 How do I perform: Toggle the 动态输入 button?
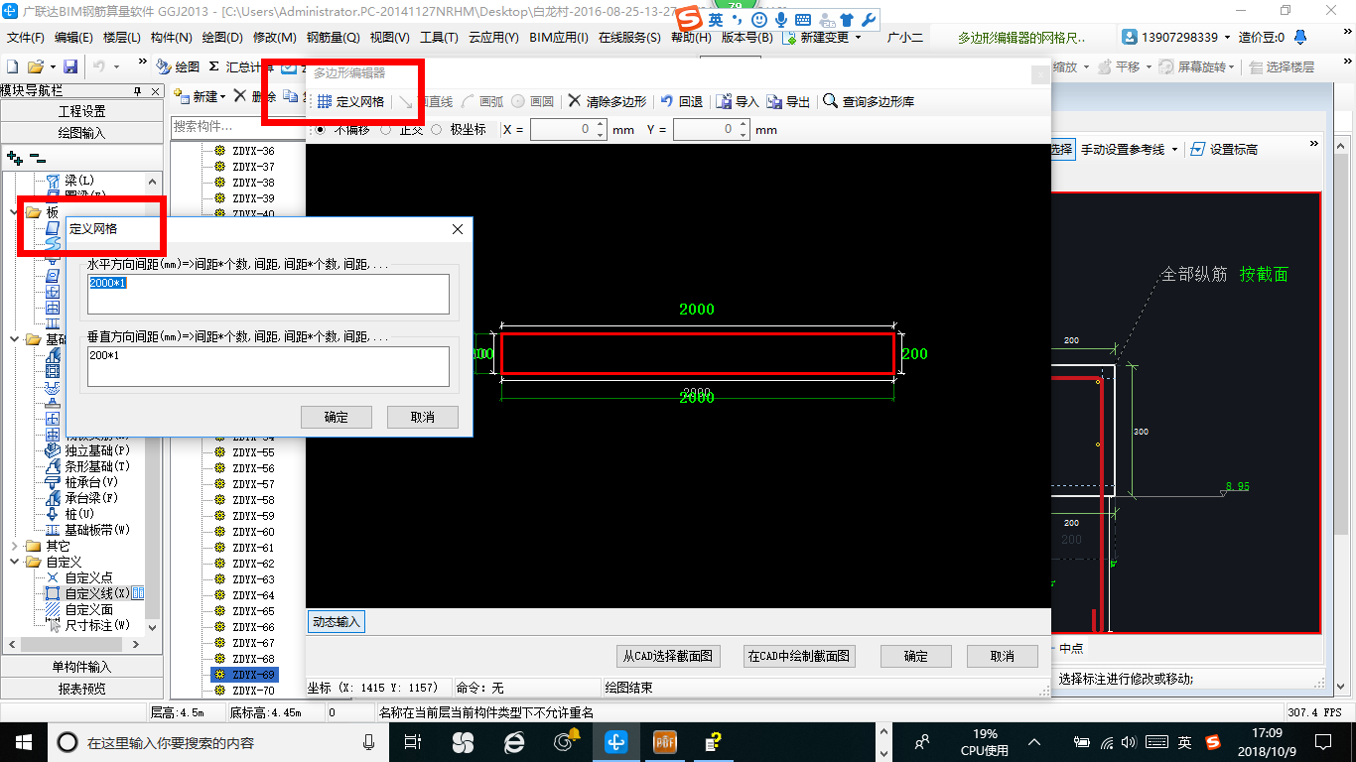[336, 622]
